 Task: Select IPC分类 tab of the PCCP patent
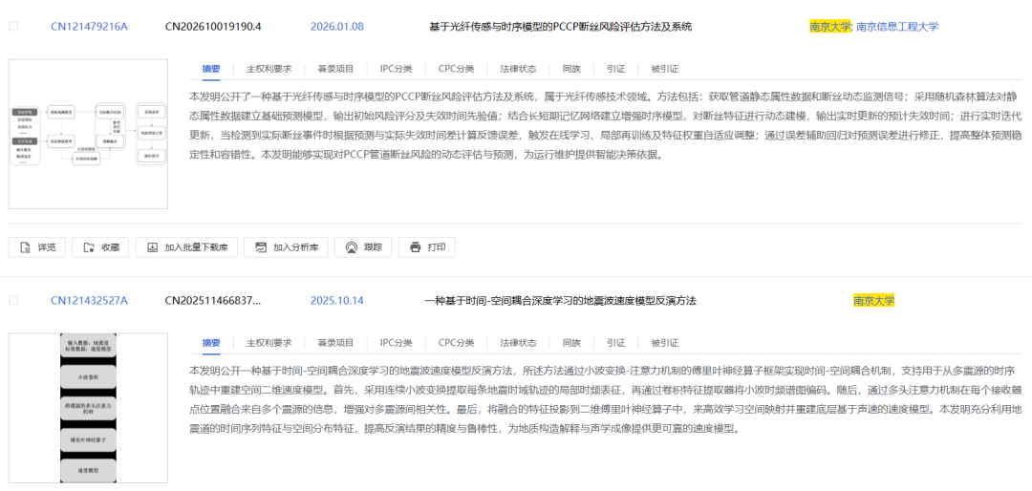tap(397, 69)
